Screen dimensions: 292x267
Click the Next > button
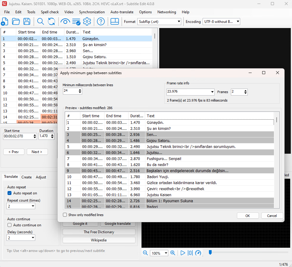click(x=37, y=152)
